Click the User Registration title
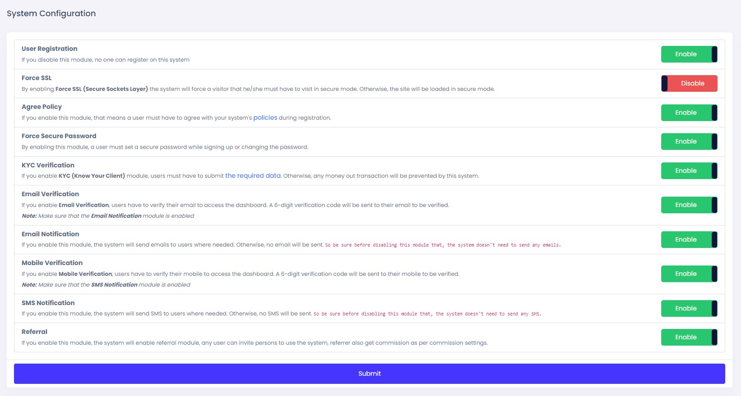 (50, 49)
